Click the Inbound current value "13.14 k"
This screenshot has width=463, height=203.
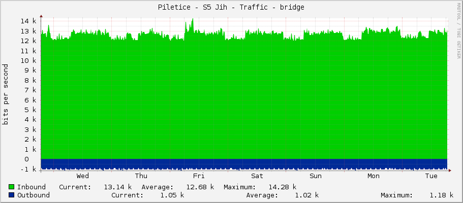point(118,187)
